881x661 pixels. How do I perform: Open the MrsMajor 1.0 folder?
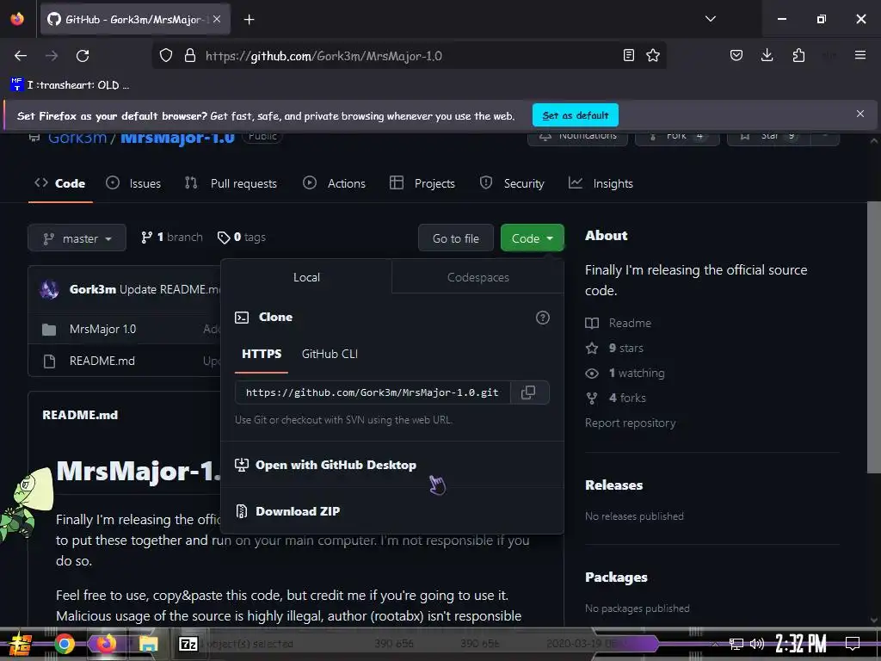(x=103, y=329)
